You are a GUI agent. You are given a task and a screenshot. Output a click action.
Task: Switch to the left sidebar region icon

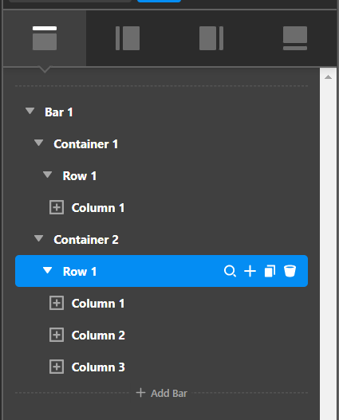[128, 38]
